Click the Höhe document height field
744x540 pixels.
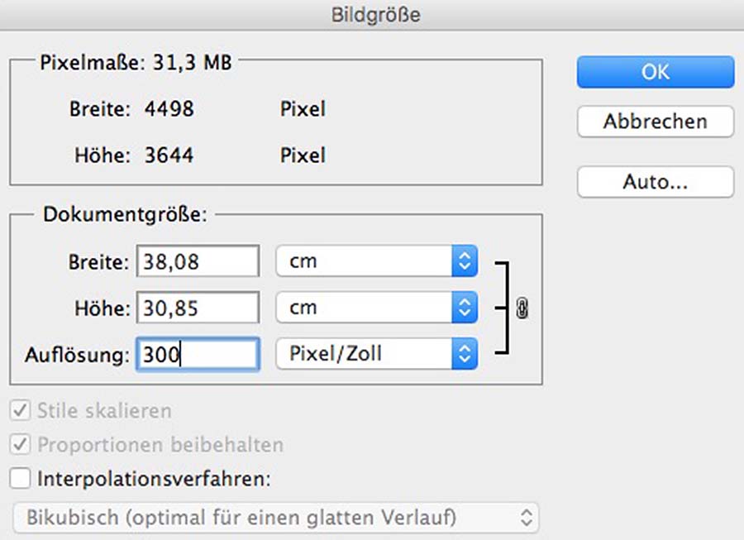click(198, 308)
